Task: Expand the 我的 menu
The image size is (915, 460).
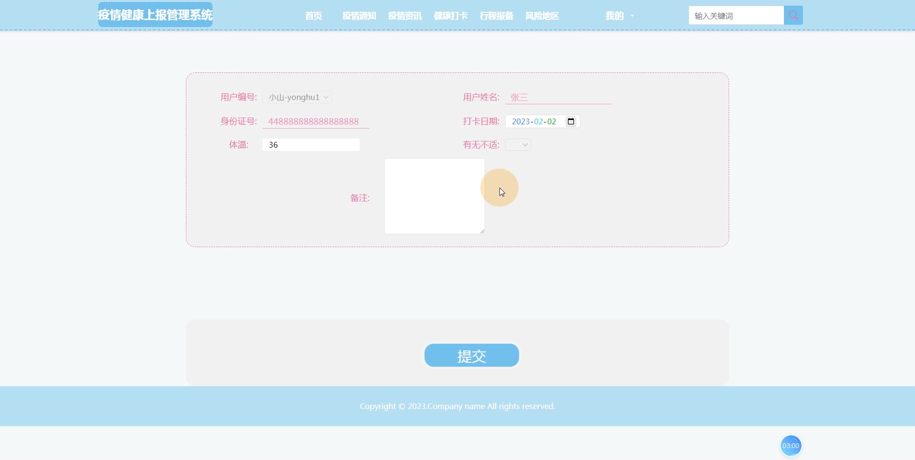Action: pyautogui.click(x=620, y=16)
